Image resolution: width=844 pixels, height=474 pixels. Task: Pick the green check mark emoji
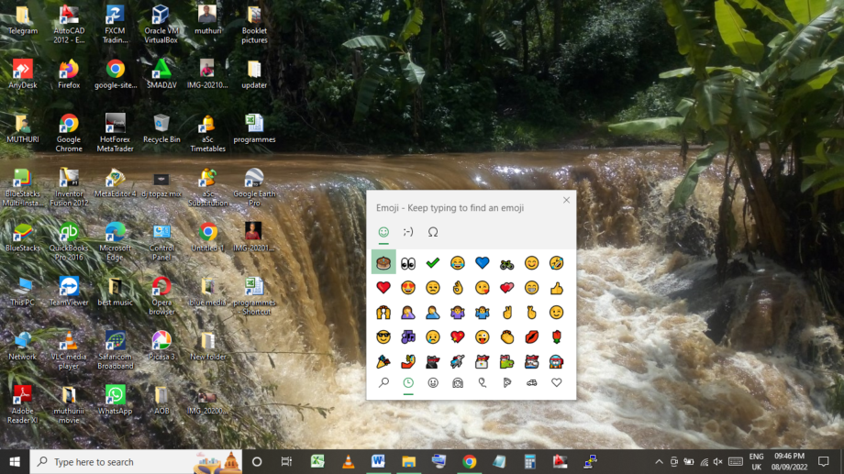[433, 263]
